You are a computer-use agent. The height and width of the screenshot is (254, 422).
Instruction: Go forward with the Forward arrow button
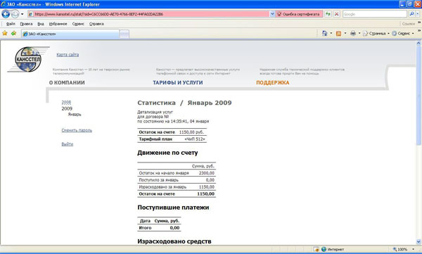[15, 14]
